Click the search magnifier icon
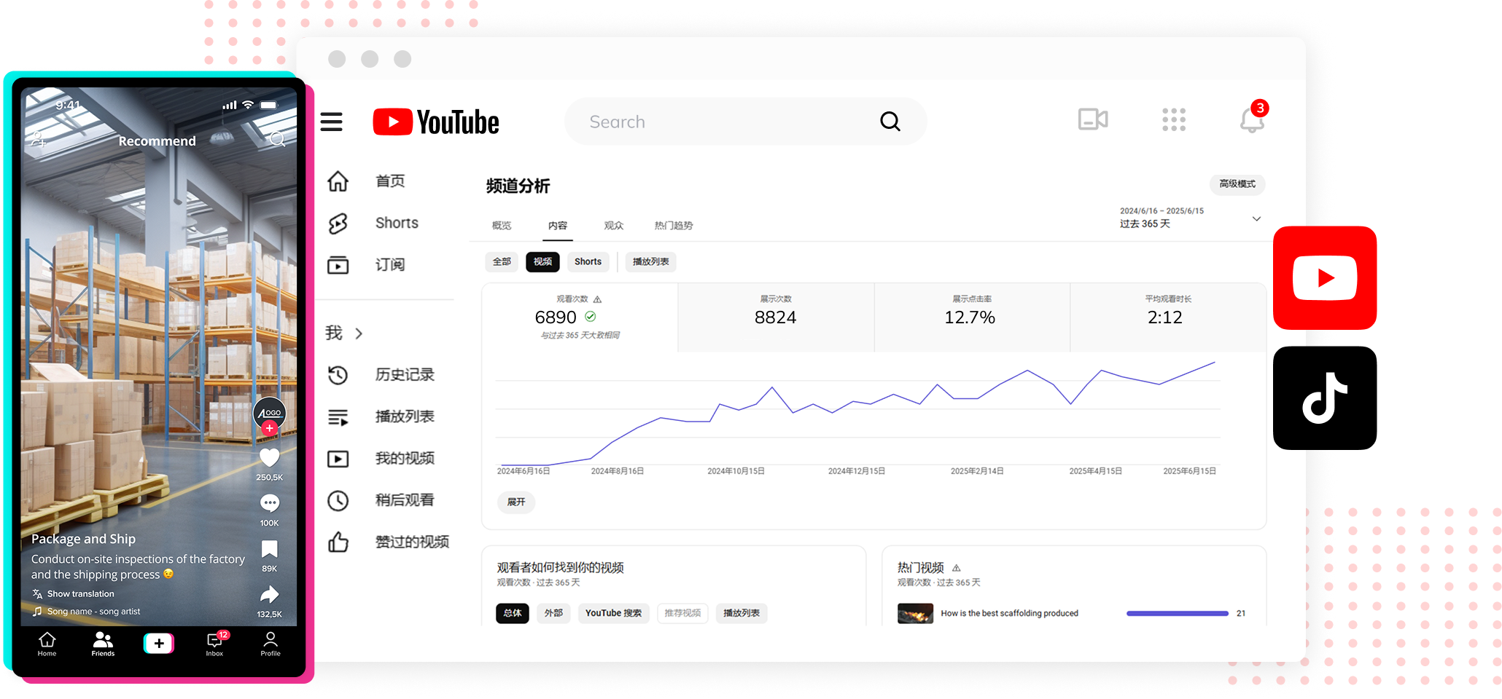 pos(890,122)
